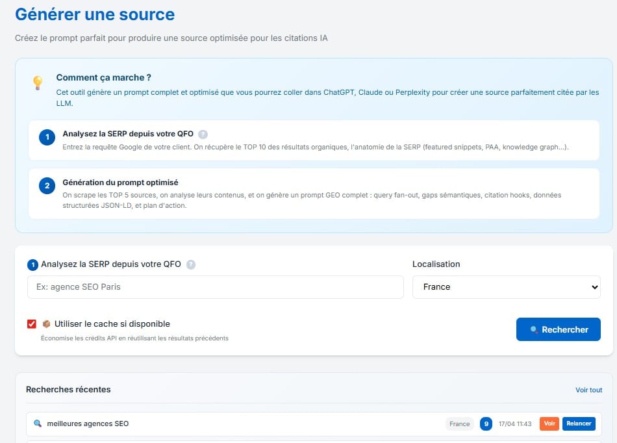Click the step 1 circle badge in the how-it-works card

(x=47, y=137)
